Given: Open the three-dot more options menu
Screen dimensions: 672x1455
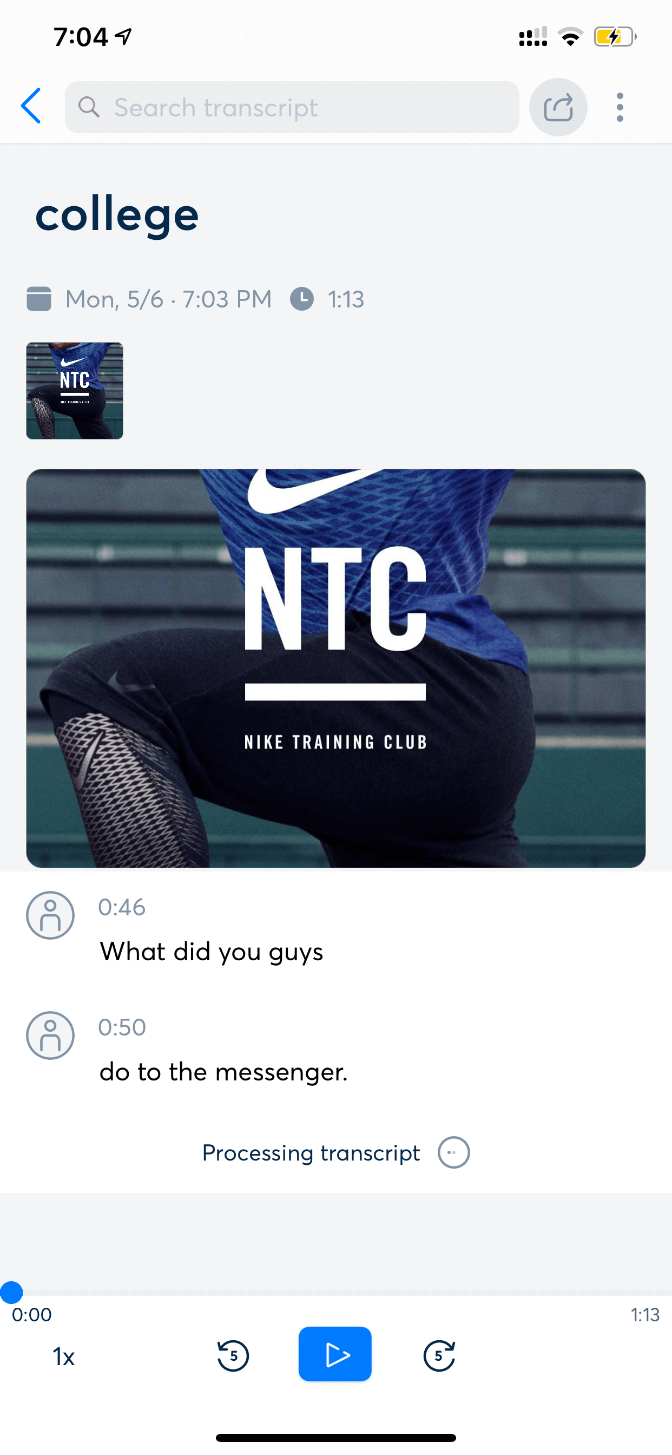Looking at the screenshot, I should pos(620,107).
